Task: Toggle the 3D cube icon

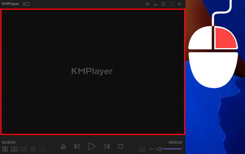Action: [x=33, y=149]
